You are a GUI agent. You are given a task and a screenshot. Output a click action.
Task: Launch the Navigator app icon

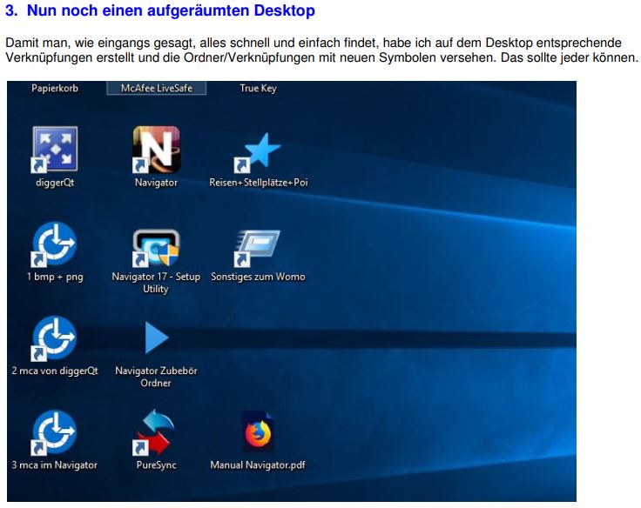point(156,150)
